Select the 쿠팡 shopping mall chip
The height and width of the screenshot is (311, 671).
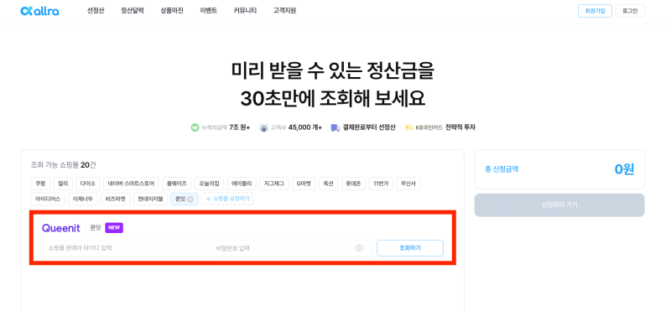40,184
